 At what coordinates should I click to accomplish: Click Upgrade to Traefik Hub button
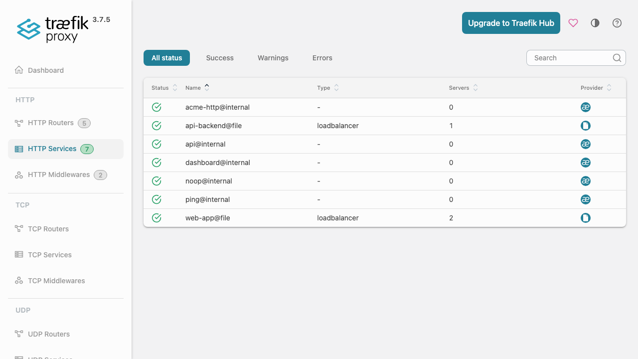[511, 23]
